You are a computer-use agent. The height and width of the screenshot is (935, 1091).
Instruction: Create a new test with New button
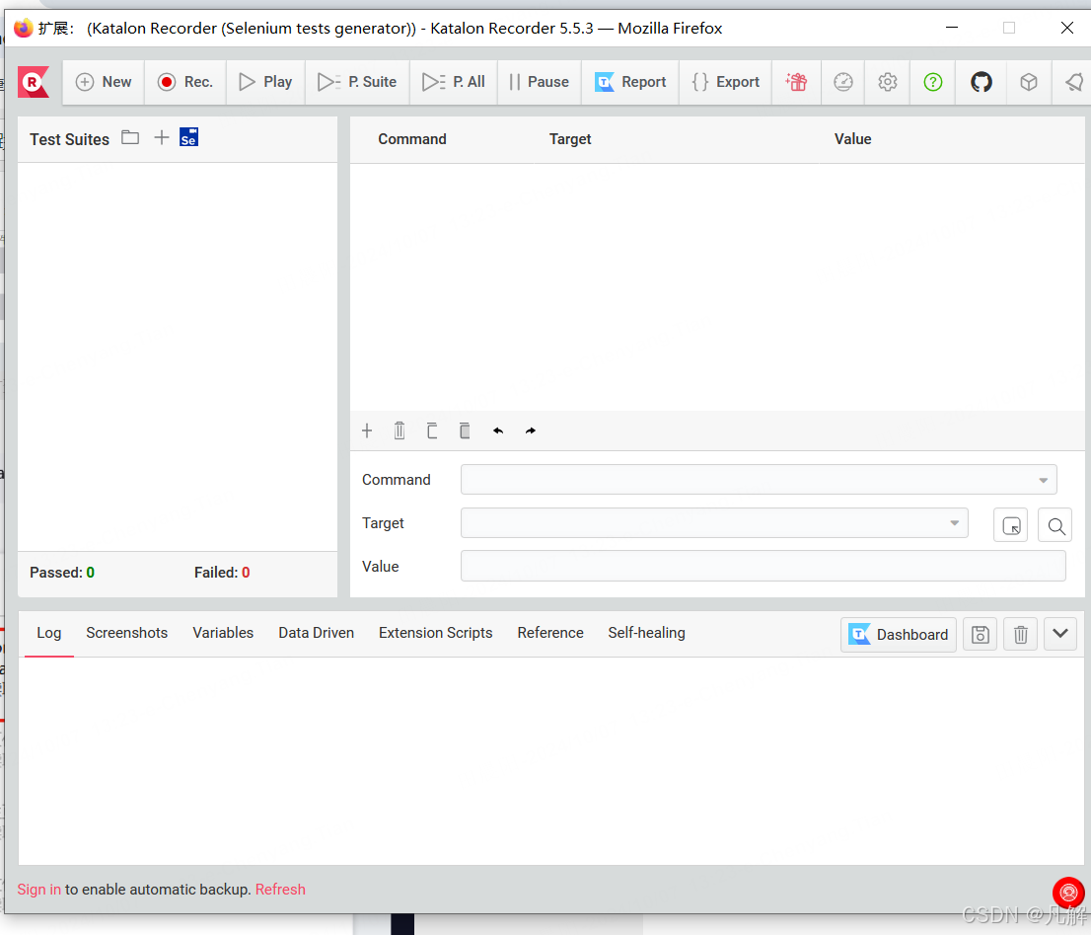pyautogui.click(x=104, y=82)
